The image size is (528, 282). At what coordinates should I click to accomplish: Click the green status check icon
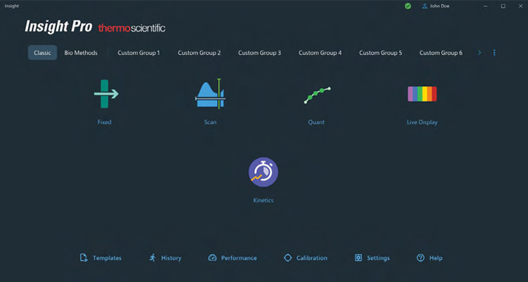[x=408, y=6]
